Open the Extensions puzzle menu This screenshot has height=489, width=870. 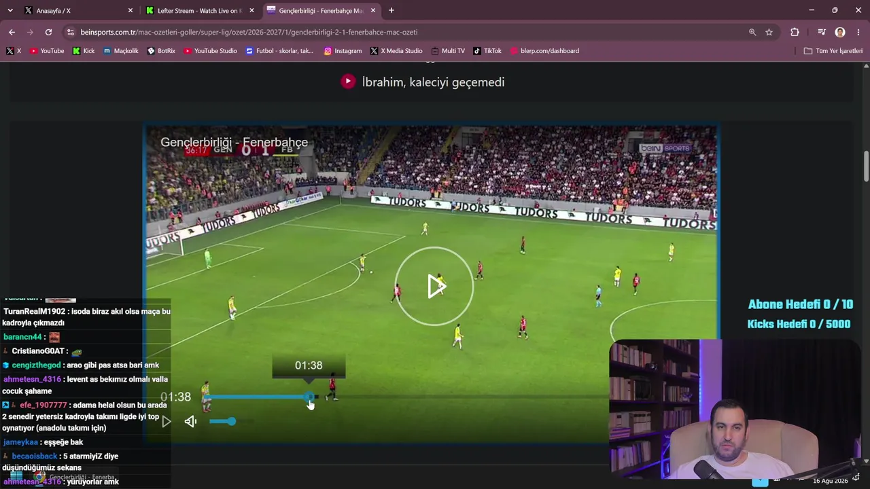click(x=795, y=32)
